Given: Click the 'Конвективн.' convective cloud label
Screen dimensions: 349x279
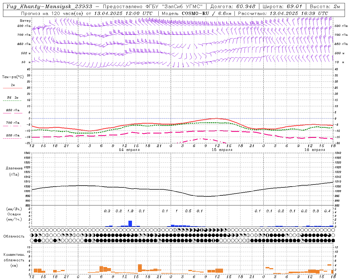Looking at the screenshot, I should point(14,255).
